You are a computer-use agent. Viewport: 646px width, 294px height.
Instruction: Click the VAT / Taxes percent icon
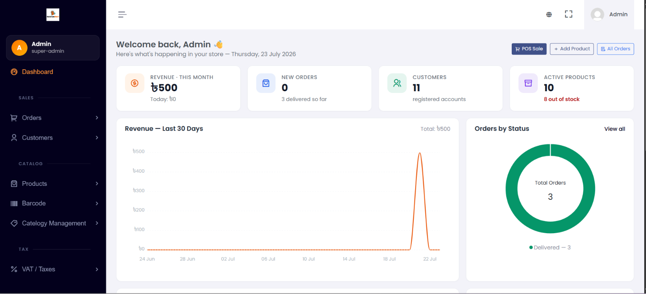[x=14, y=269]
